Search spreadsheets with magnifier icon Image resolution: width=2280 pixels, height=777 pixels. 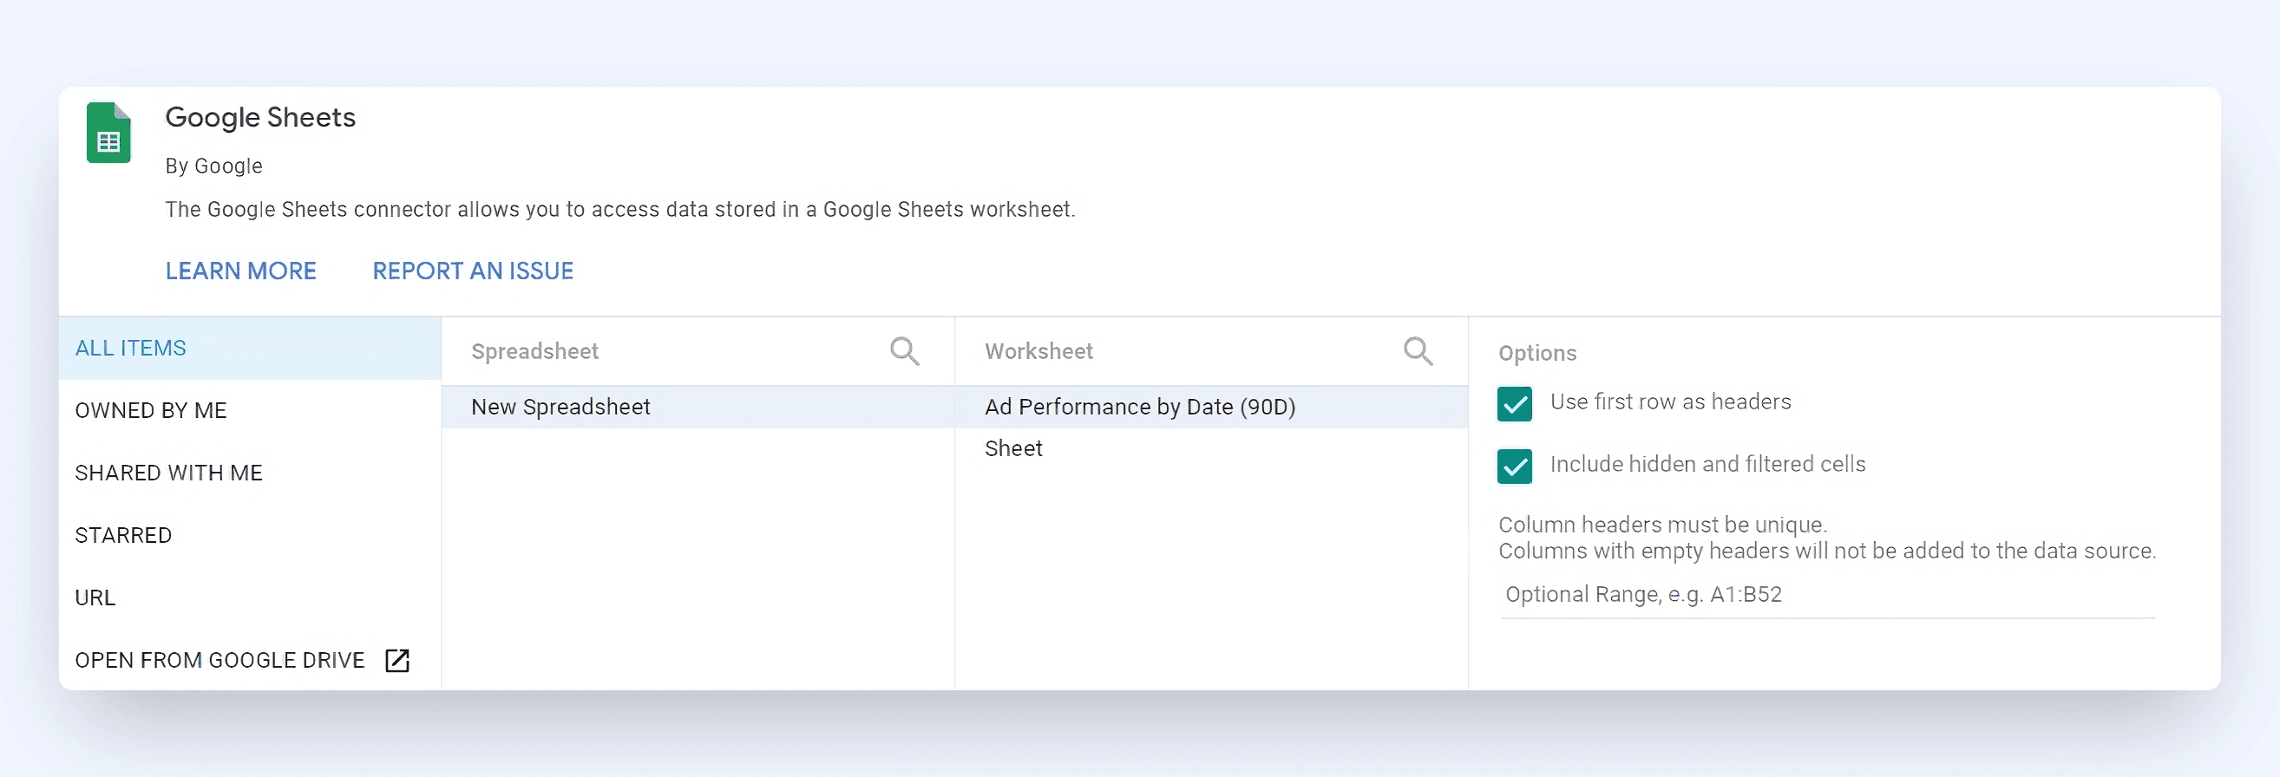pyautogui.click(x=904, y=351)
